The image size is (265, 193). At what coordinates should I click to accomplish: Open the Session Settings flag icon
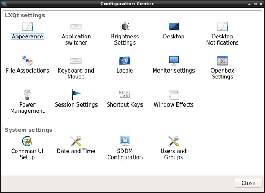point(76,95)
